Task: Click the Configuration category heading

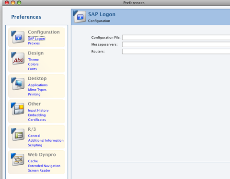Action: (x=44, y=32)
